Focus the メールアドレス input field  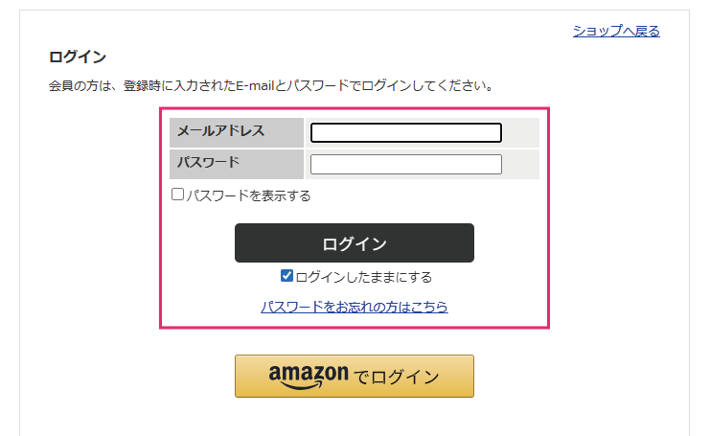(406, 132)
